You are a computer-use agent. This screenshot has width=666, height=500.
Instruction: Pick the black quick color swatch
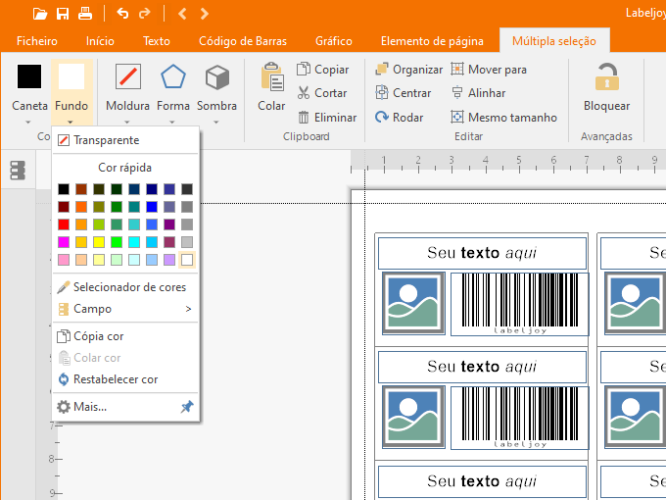point(64,189)
